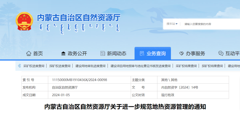Click the chat bubble icon beside 互动
Image resolution: width=240 pixels, height=113 pixels.
point(221,53)
